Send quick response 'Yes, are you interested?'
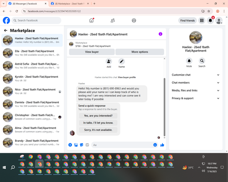 coord(98,116)
